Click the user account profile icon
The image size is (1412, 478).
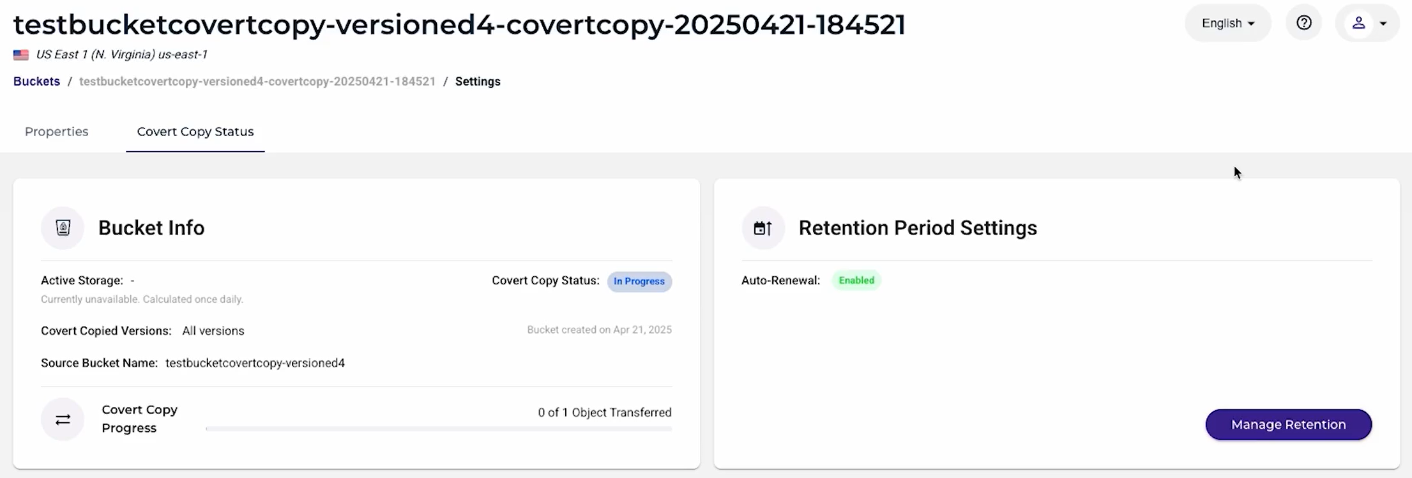(x=1359, y=23)
